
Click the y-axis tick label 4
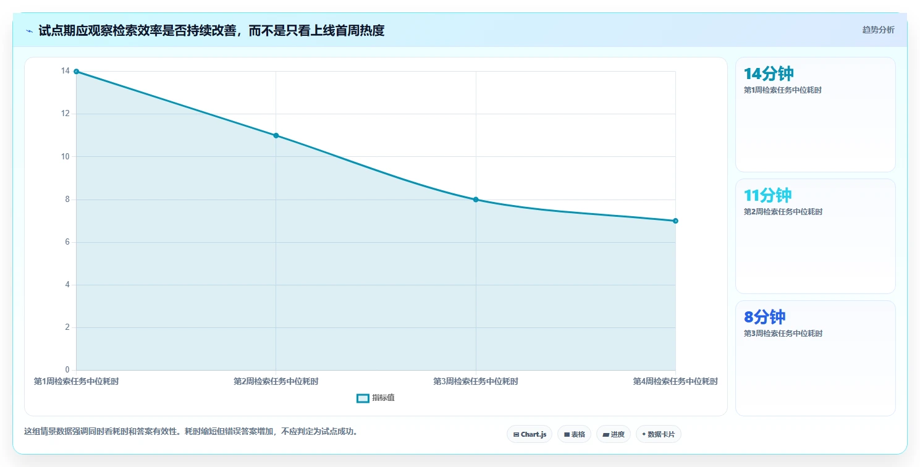pyautogui.click(x=67, y=285)
